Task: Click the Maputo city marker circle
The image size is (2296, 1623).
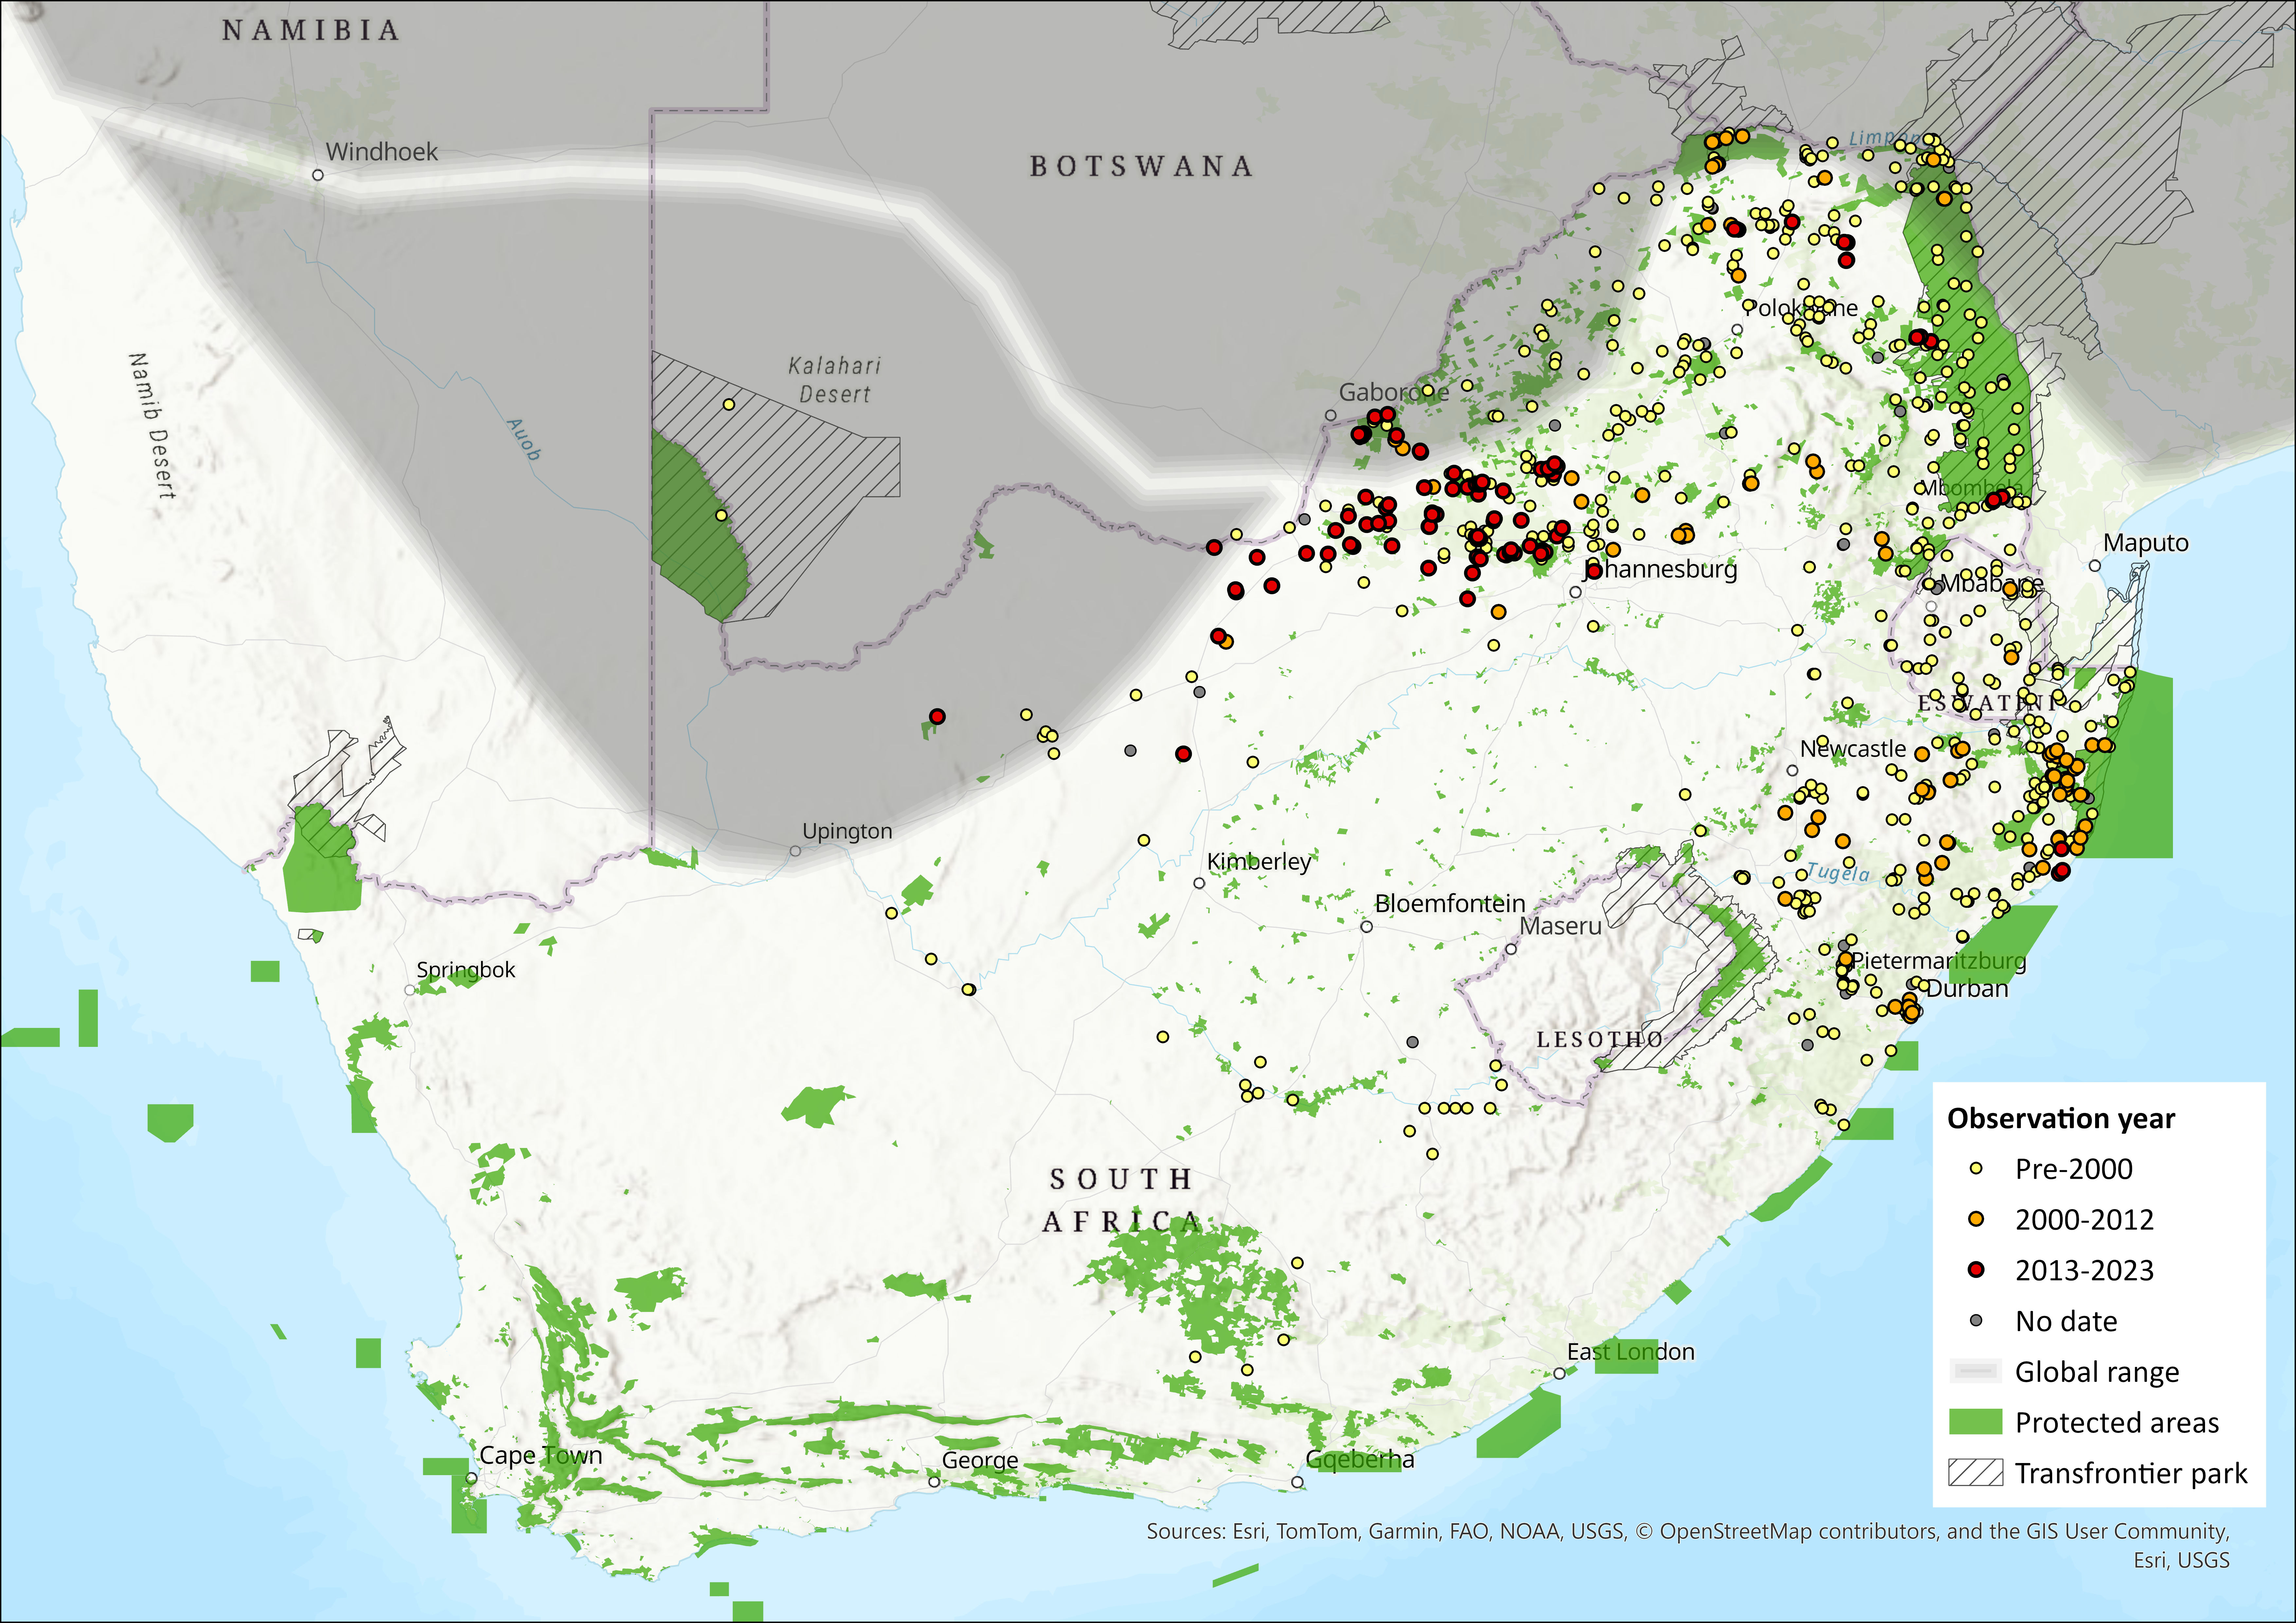Action: (2095, 566)
